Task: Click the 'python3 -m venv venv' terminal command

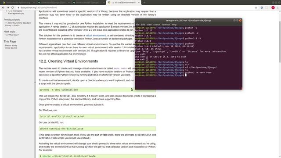Action: [x=198, y=72]
